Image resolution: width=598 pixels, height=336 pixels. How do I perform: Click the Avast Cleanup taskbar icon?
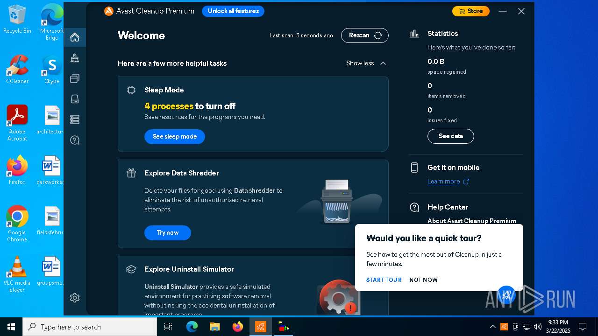260,327
